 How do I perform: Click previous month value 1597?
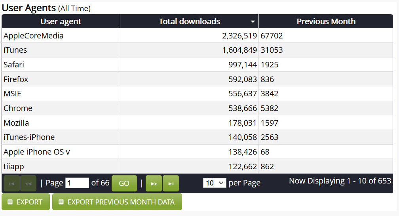pos(269,123)
